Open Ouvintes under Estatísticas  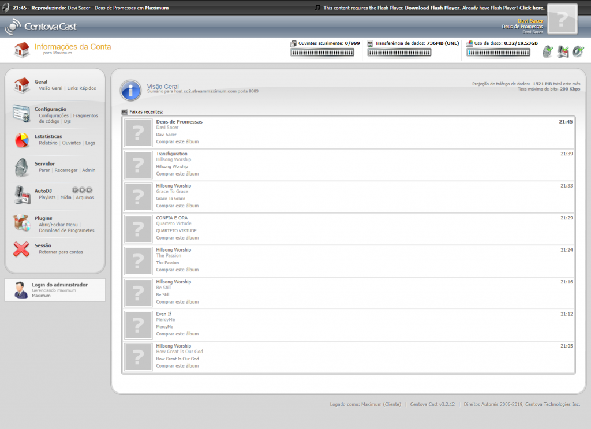pyautogui.click(x=71, y=143)
